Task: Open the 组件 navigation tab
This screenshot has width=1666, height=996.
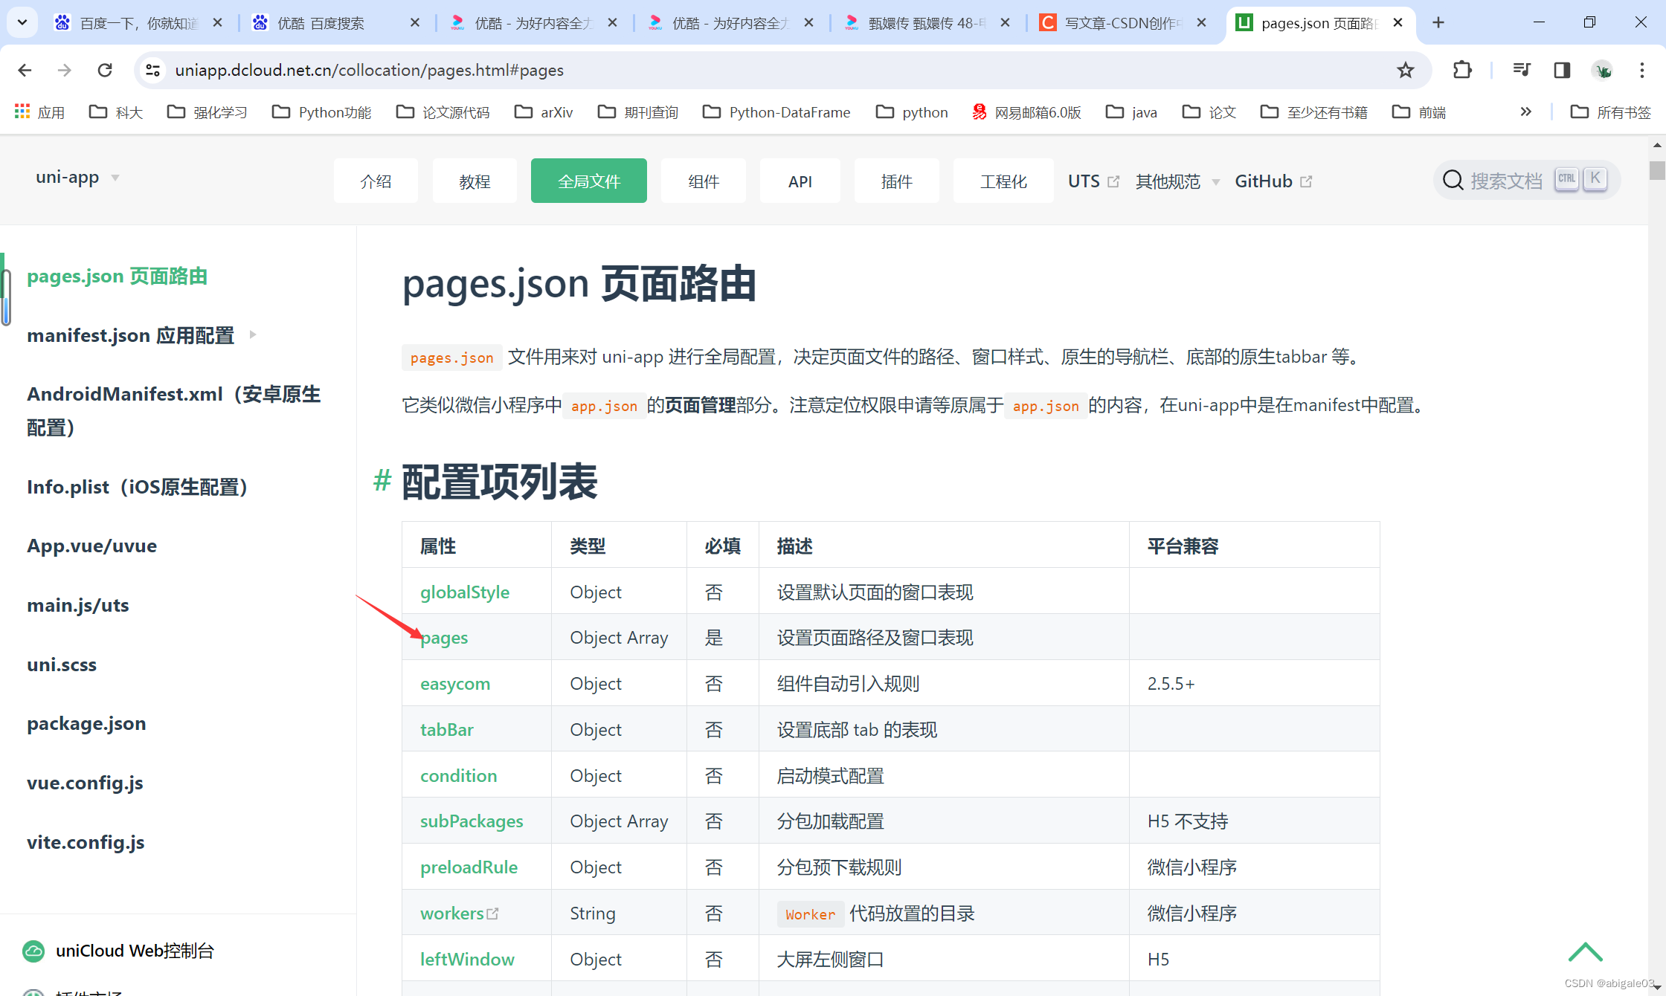Action: (x=704, y=181)
